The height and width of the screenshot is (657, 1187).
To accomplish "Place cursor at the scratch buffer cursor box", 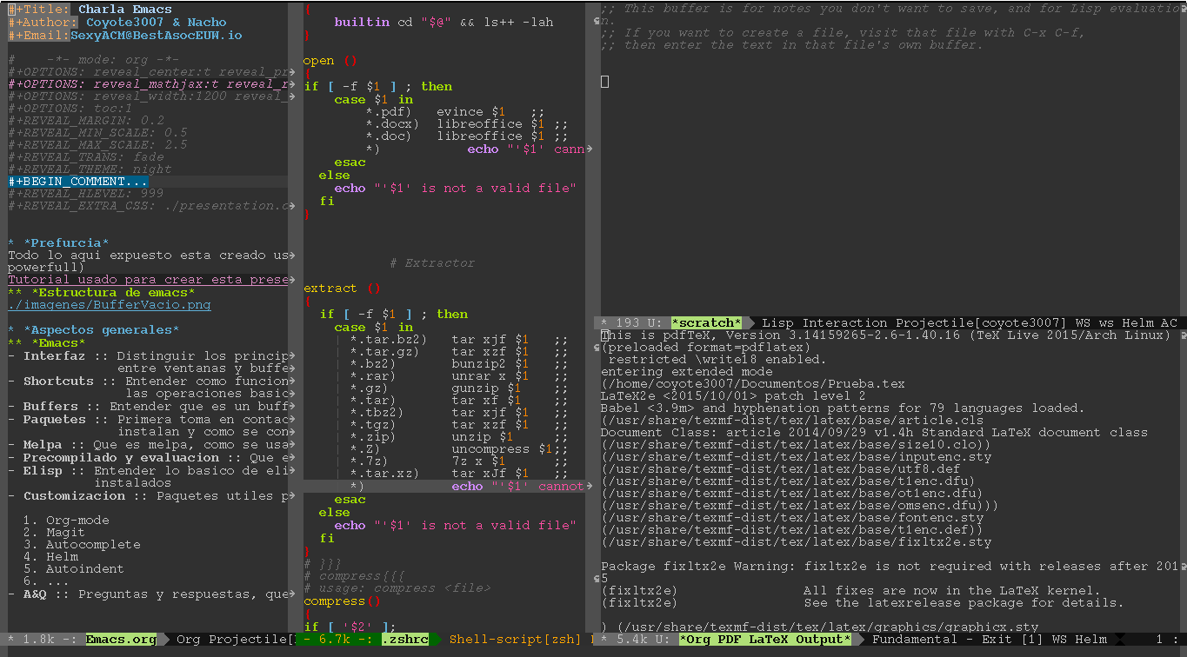I will click(605, 82).
